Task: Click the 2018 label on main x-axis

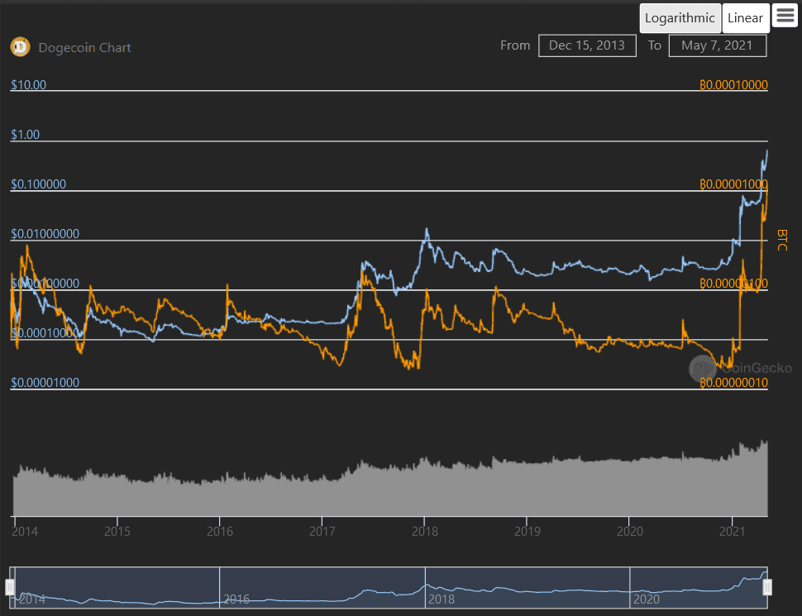Action: 424,531
